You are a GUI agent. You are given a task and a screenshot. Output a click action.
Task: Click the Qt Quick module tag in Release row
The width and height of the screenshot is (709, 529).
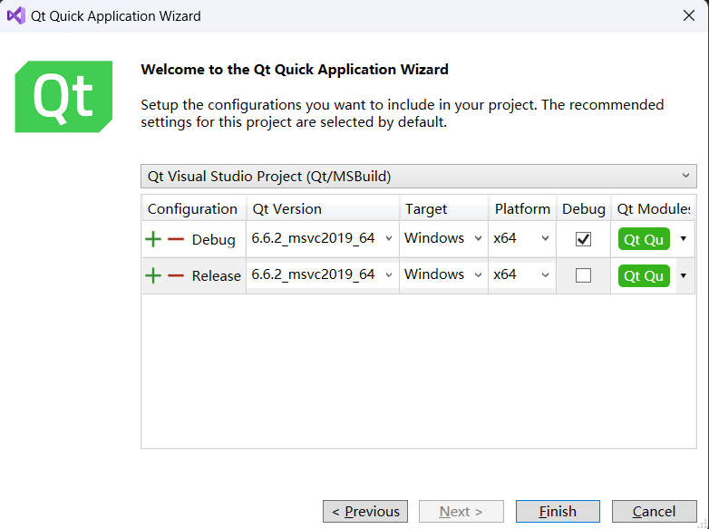tap(644, 275)
